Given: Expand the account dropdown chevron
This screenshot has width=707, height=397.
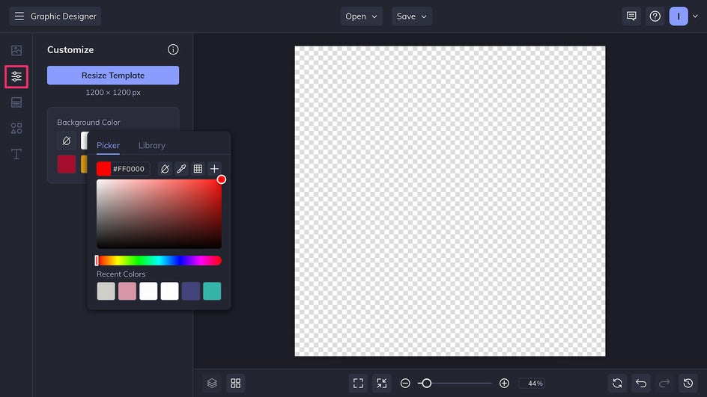Looking at the screenshot, I should point(695,16).
